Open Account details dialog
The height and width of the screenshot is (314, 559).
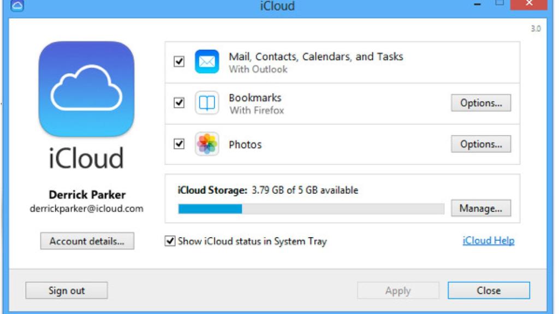point(86,241)
